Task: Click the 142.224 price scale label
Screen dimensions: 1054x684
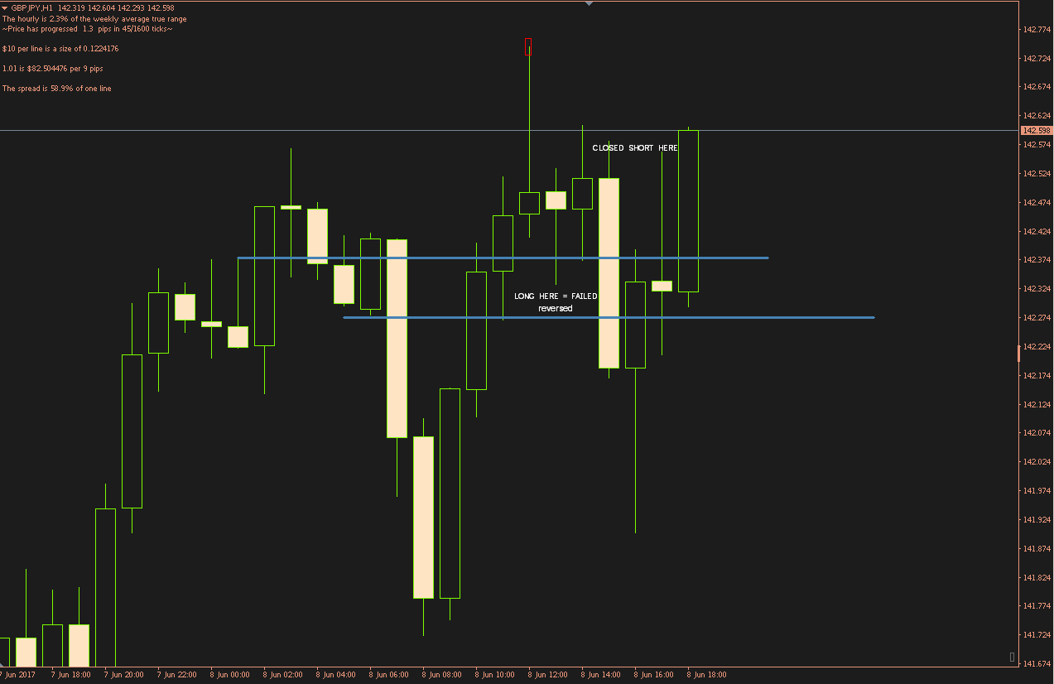Action: coord(1037,347)
